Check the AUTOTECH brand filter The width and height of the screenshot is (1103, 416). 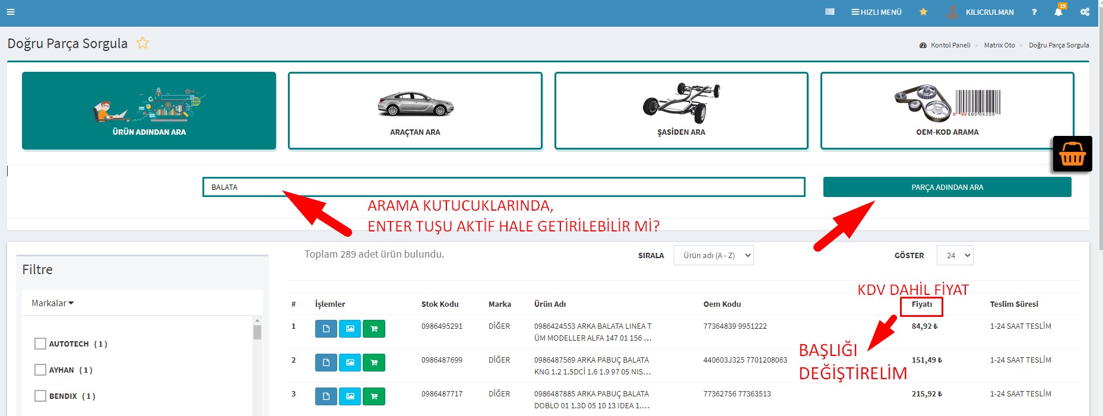40,344
